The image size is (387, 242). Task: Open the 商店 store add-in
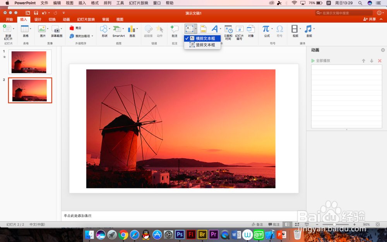click(x=75, y=28)
